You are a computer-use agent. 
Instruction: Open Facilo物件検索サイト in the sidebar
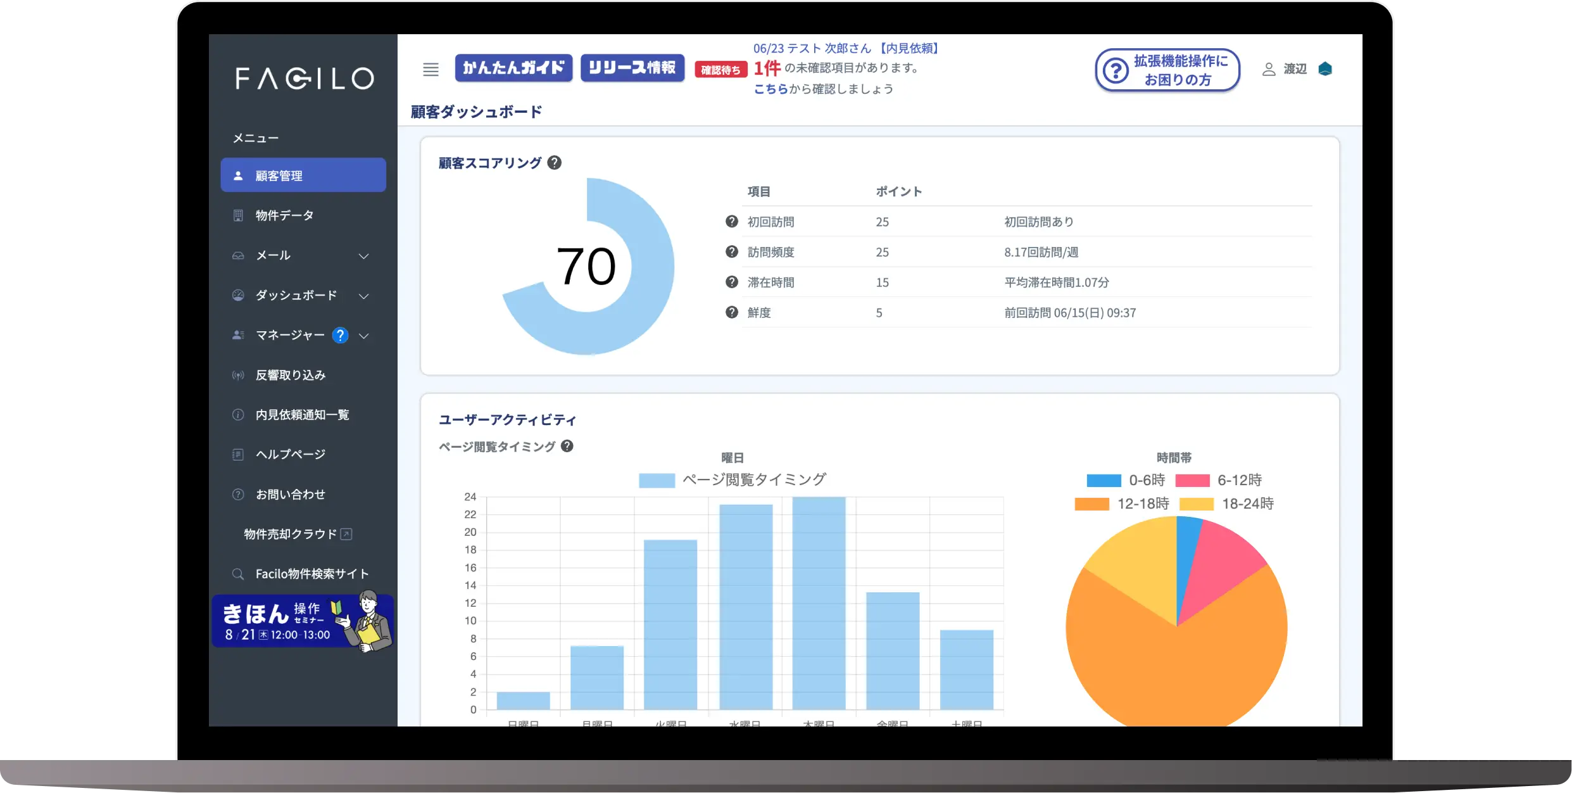click(x=303, y=574)
